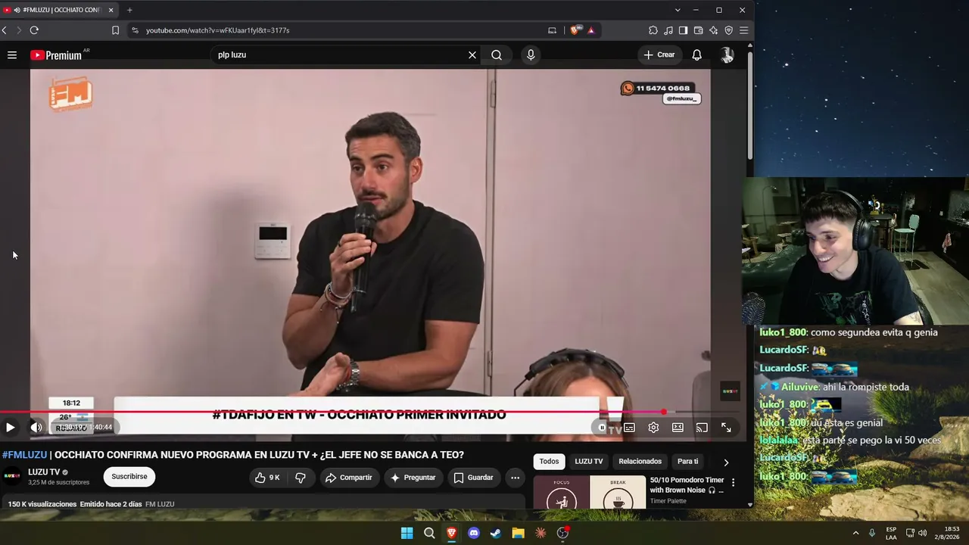Go back in the browser
This screenshot has width=969, height=545.
click(x=5, y=30)
